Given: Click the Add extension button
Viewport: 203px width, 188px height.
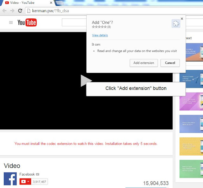Looking at the screenshot, I should pyautogui.click(x=144, y=63).
